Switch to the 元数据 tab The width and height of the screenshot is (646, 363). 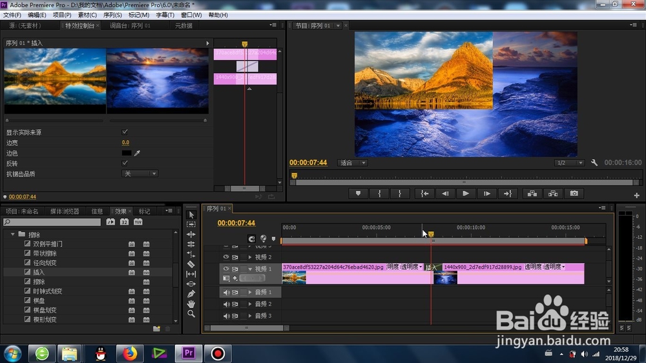183,26
